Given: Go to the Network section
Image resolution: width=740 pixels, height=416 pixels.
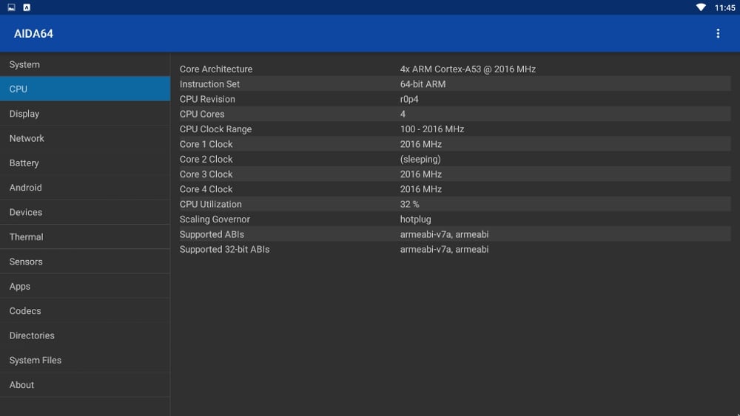Looking at the screenshot, I should click(x=85, y=138).
